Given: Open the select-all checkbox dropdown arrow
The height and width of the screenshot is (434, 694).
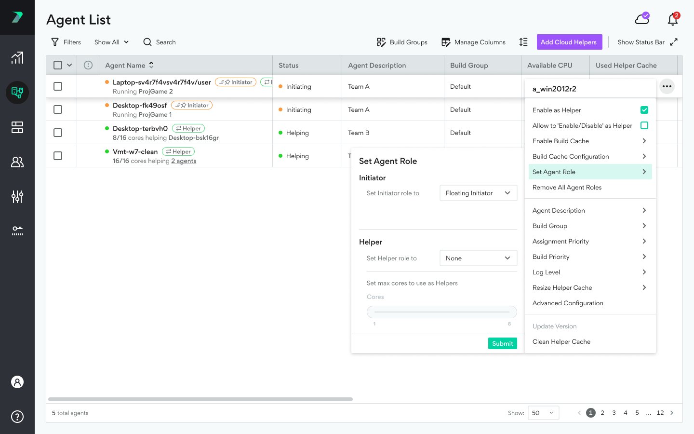Looking at the screenshot, I should 69,65.
